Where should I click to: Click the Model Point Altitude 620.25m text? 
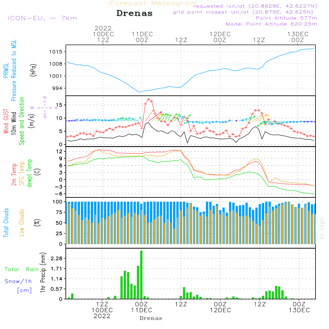click(x=271, y=24)
